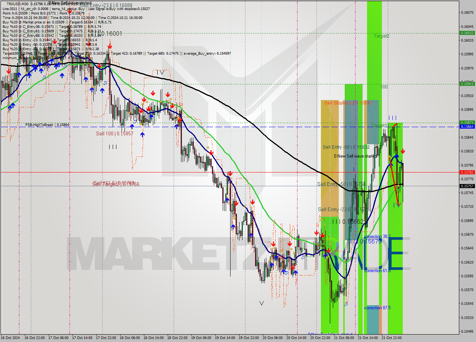Click the 0.15495 price axis value
This screenshot has height=342, width=476.
(467, 331)
